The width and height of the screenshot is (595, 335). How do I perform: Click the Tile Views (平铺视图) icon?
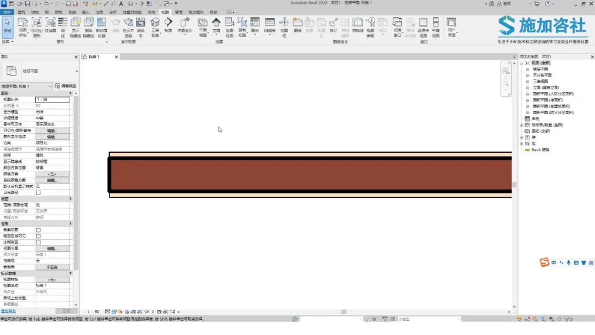pyautogui.click(x=436, y=25)
